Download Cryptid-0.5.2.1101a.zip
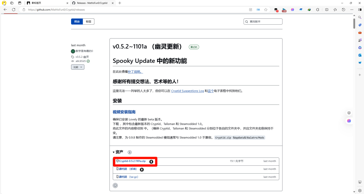 pos(132,161)
